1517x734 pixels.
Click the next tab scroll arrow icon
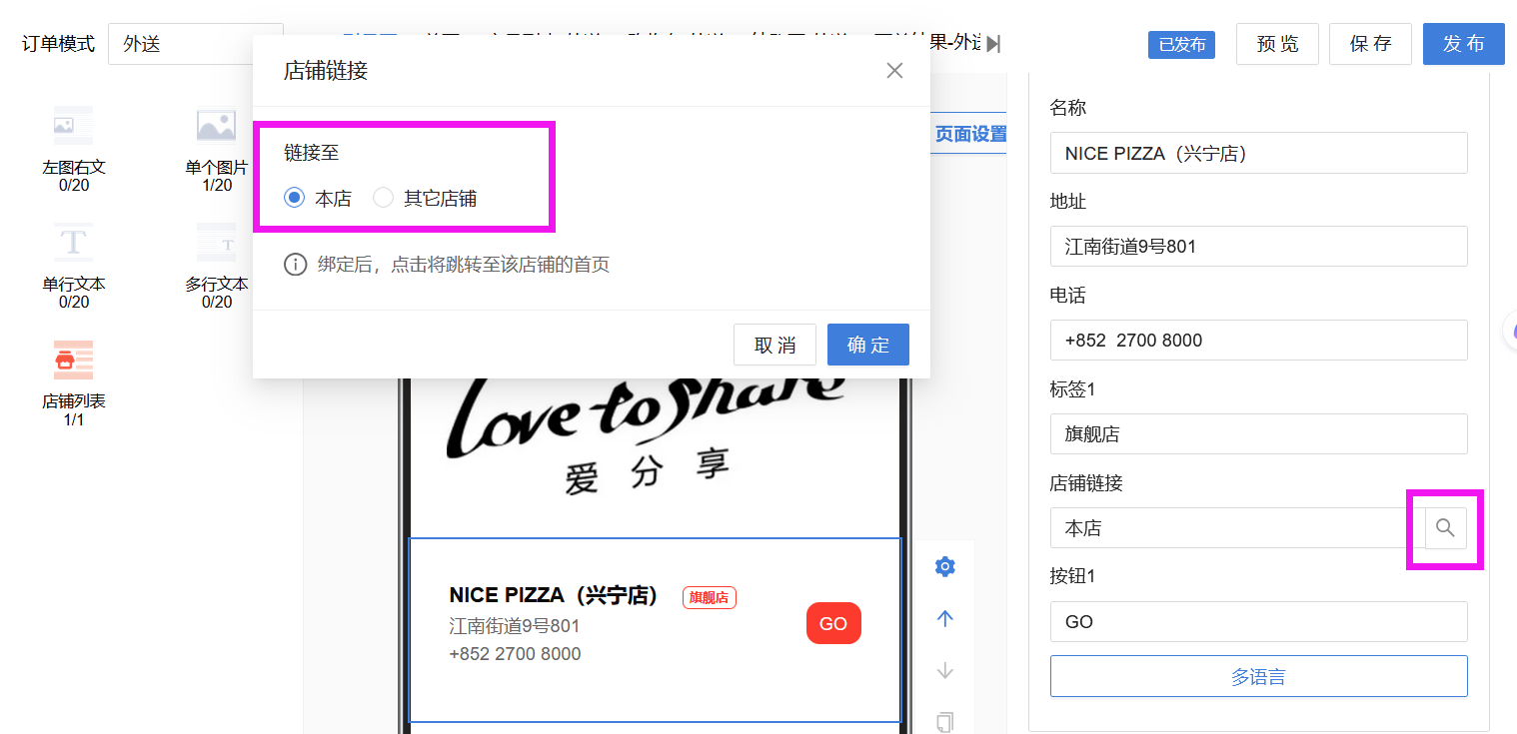[x=993, y=43]
